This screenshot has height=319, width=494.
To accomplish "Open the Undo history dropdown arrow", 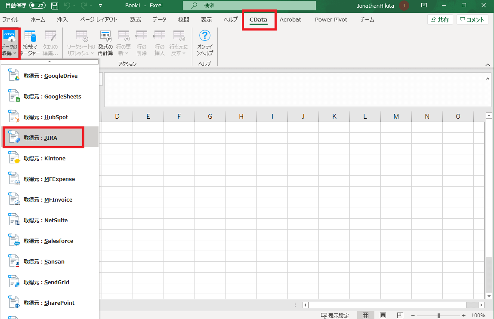I will coord(74,5).
